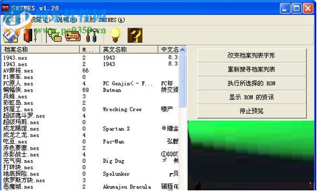Click the Akumajou Dracula English name cell
This screenshot has width=320, height=193.
pos(127,187)
